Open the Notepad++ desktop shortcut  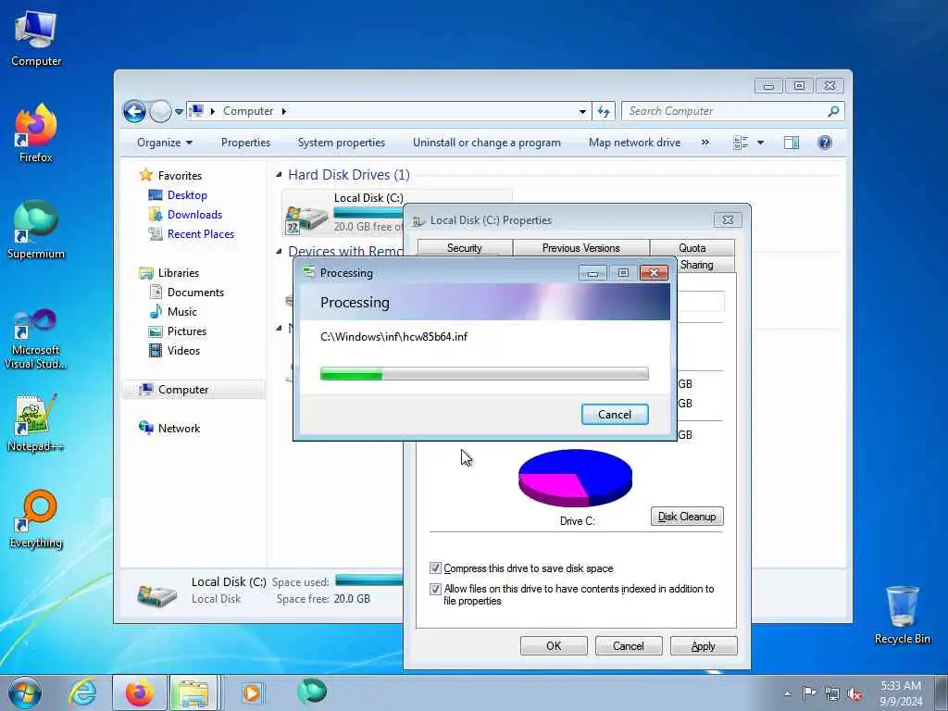click(x=36, y=423)
